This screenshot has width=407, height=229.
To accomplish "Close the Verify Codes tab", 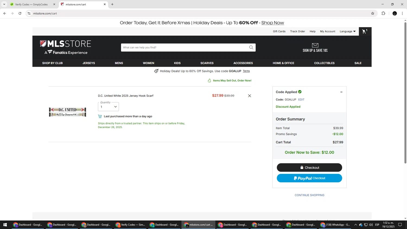I will (54, 4).
